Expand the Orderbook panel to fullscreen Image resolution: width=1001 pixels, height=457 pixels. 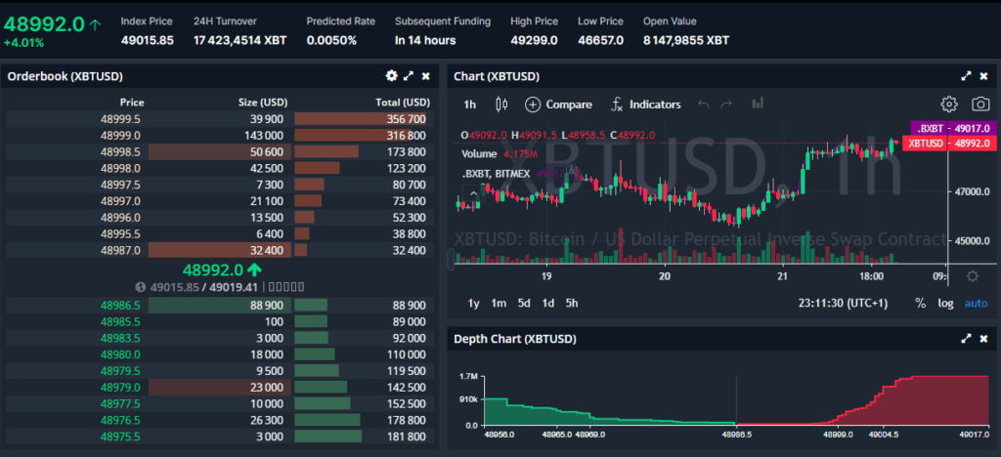pyautogui.click(x=409, y=76)
